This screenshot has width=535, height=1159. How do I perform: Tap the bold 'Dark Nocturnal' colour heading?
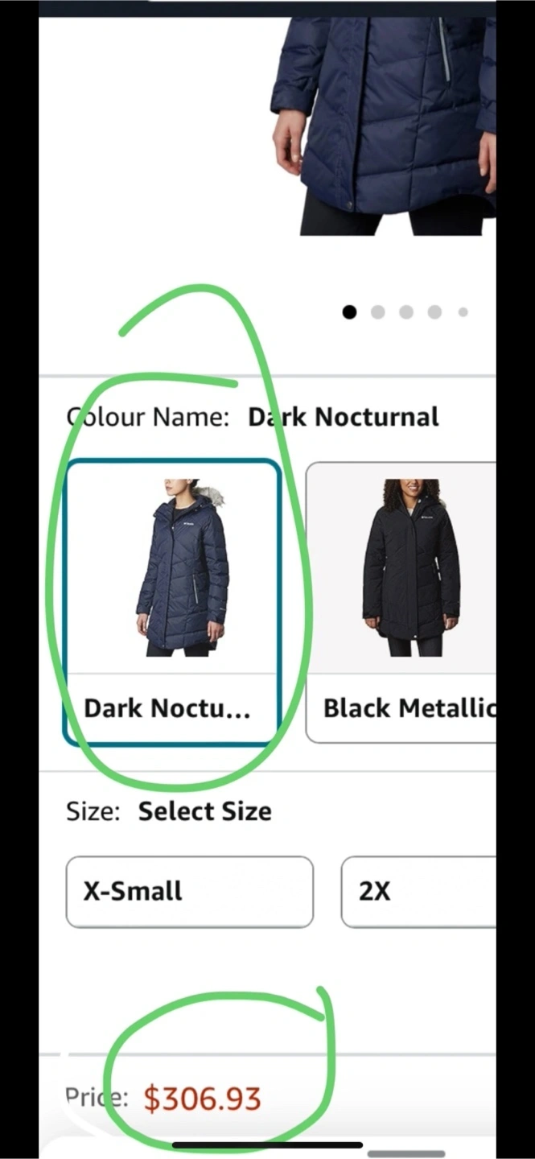pyautogui.click(x=344, y=417)
